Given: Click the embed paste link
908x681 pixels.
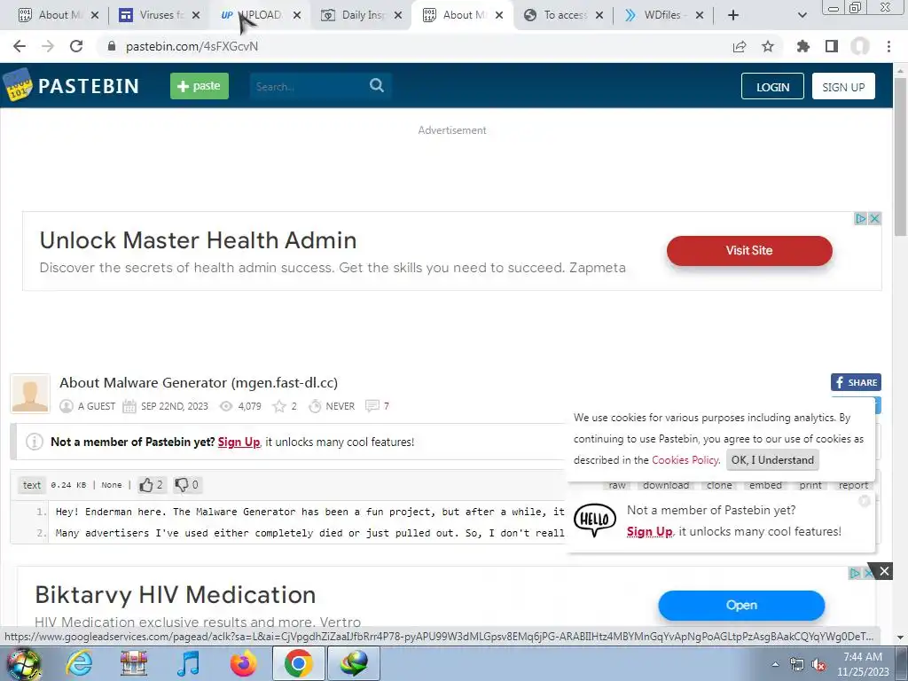Looking at the screenshot, I should pyautogui.click(x=765, y=485).
